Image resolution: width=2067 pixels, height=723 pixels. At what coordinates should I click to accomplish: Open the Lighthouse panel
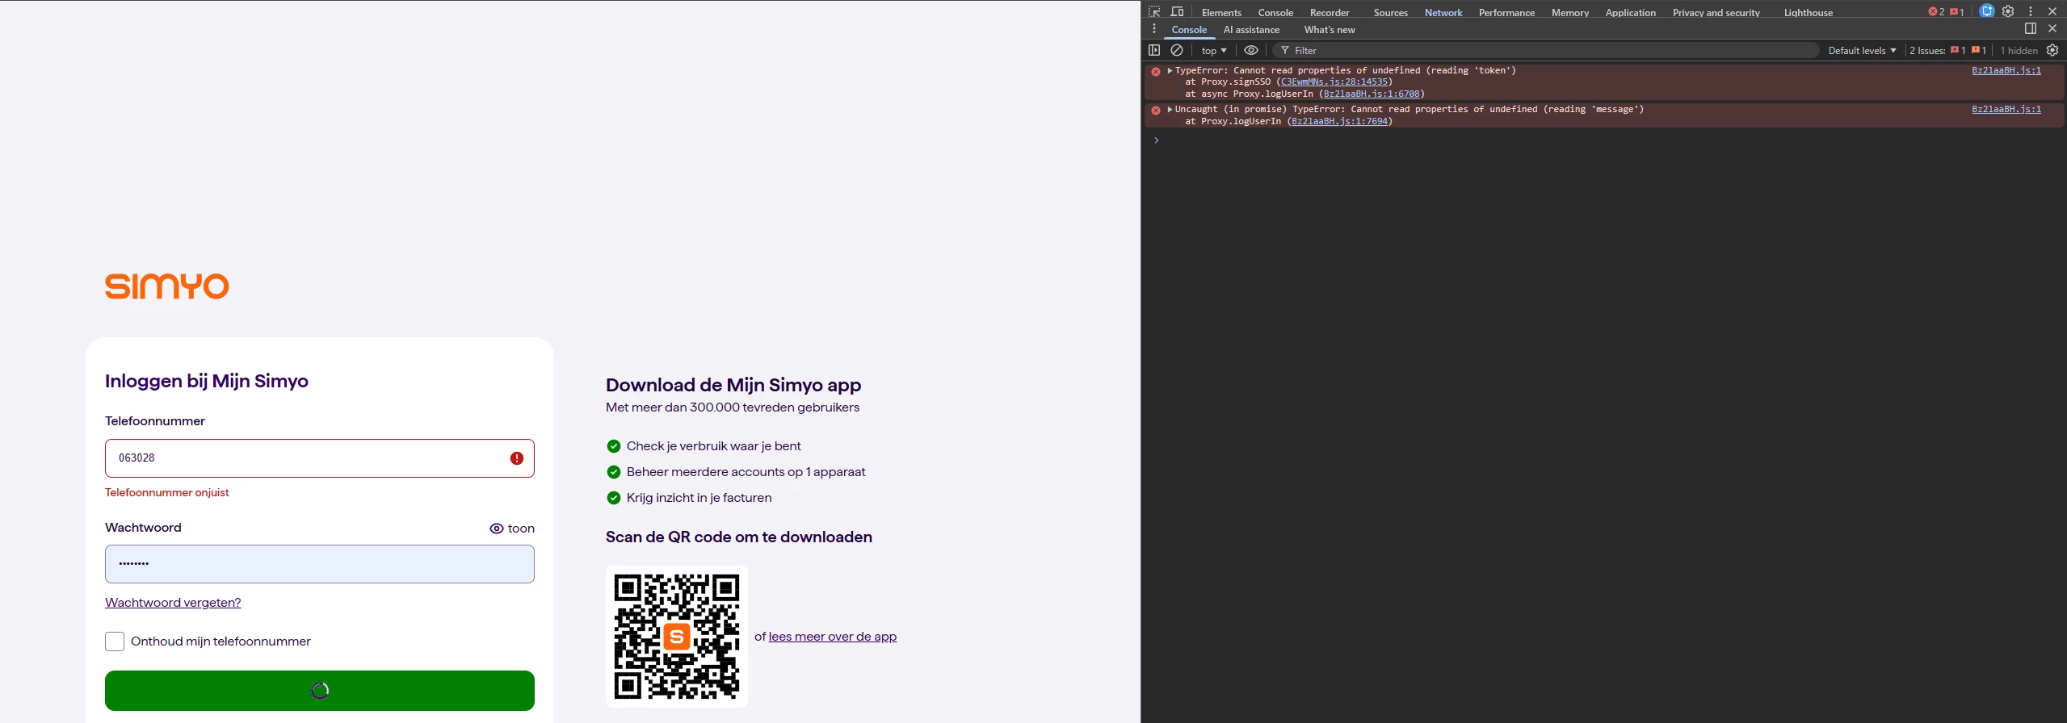(1808, 12)
